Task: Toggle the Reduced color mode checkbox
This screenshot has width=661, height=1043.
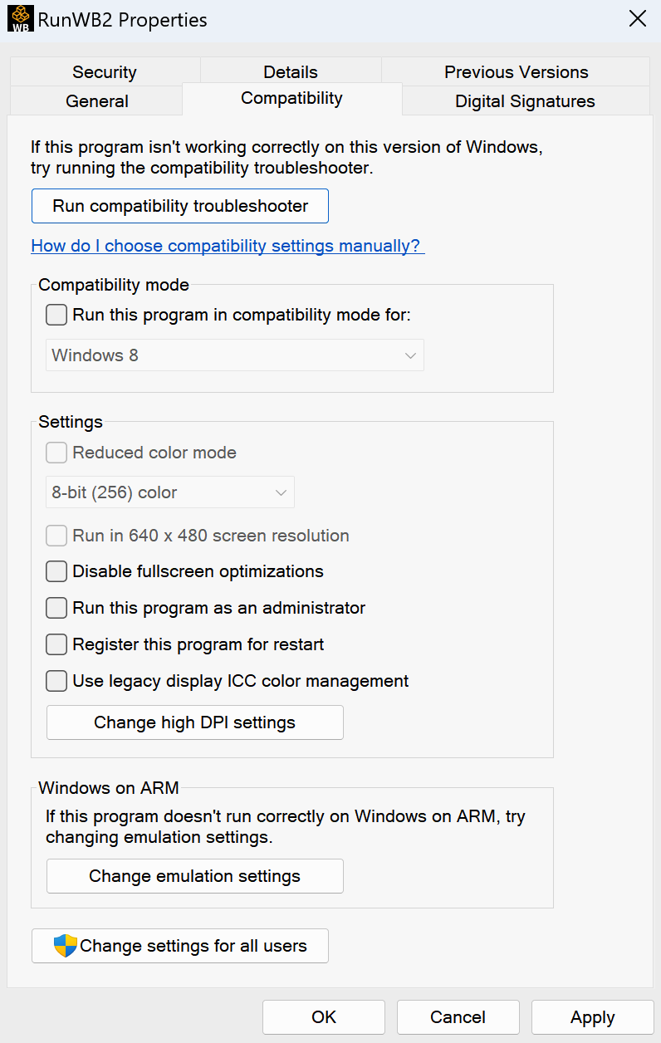Action: 56,453
